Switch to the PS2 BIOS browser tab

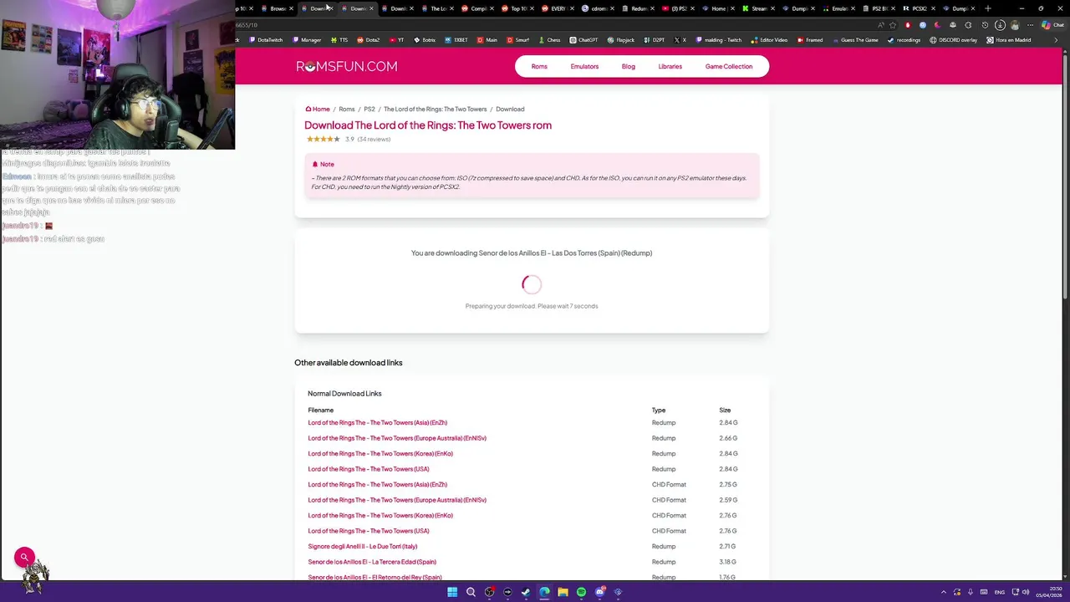pos(879,8)
